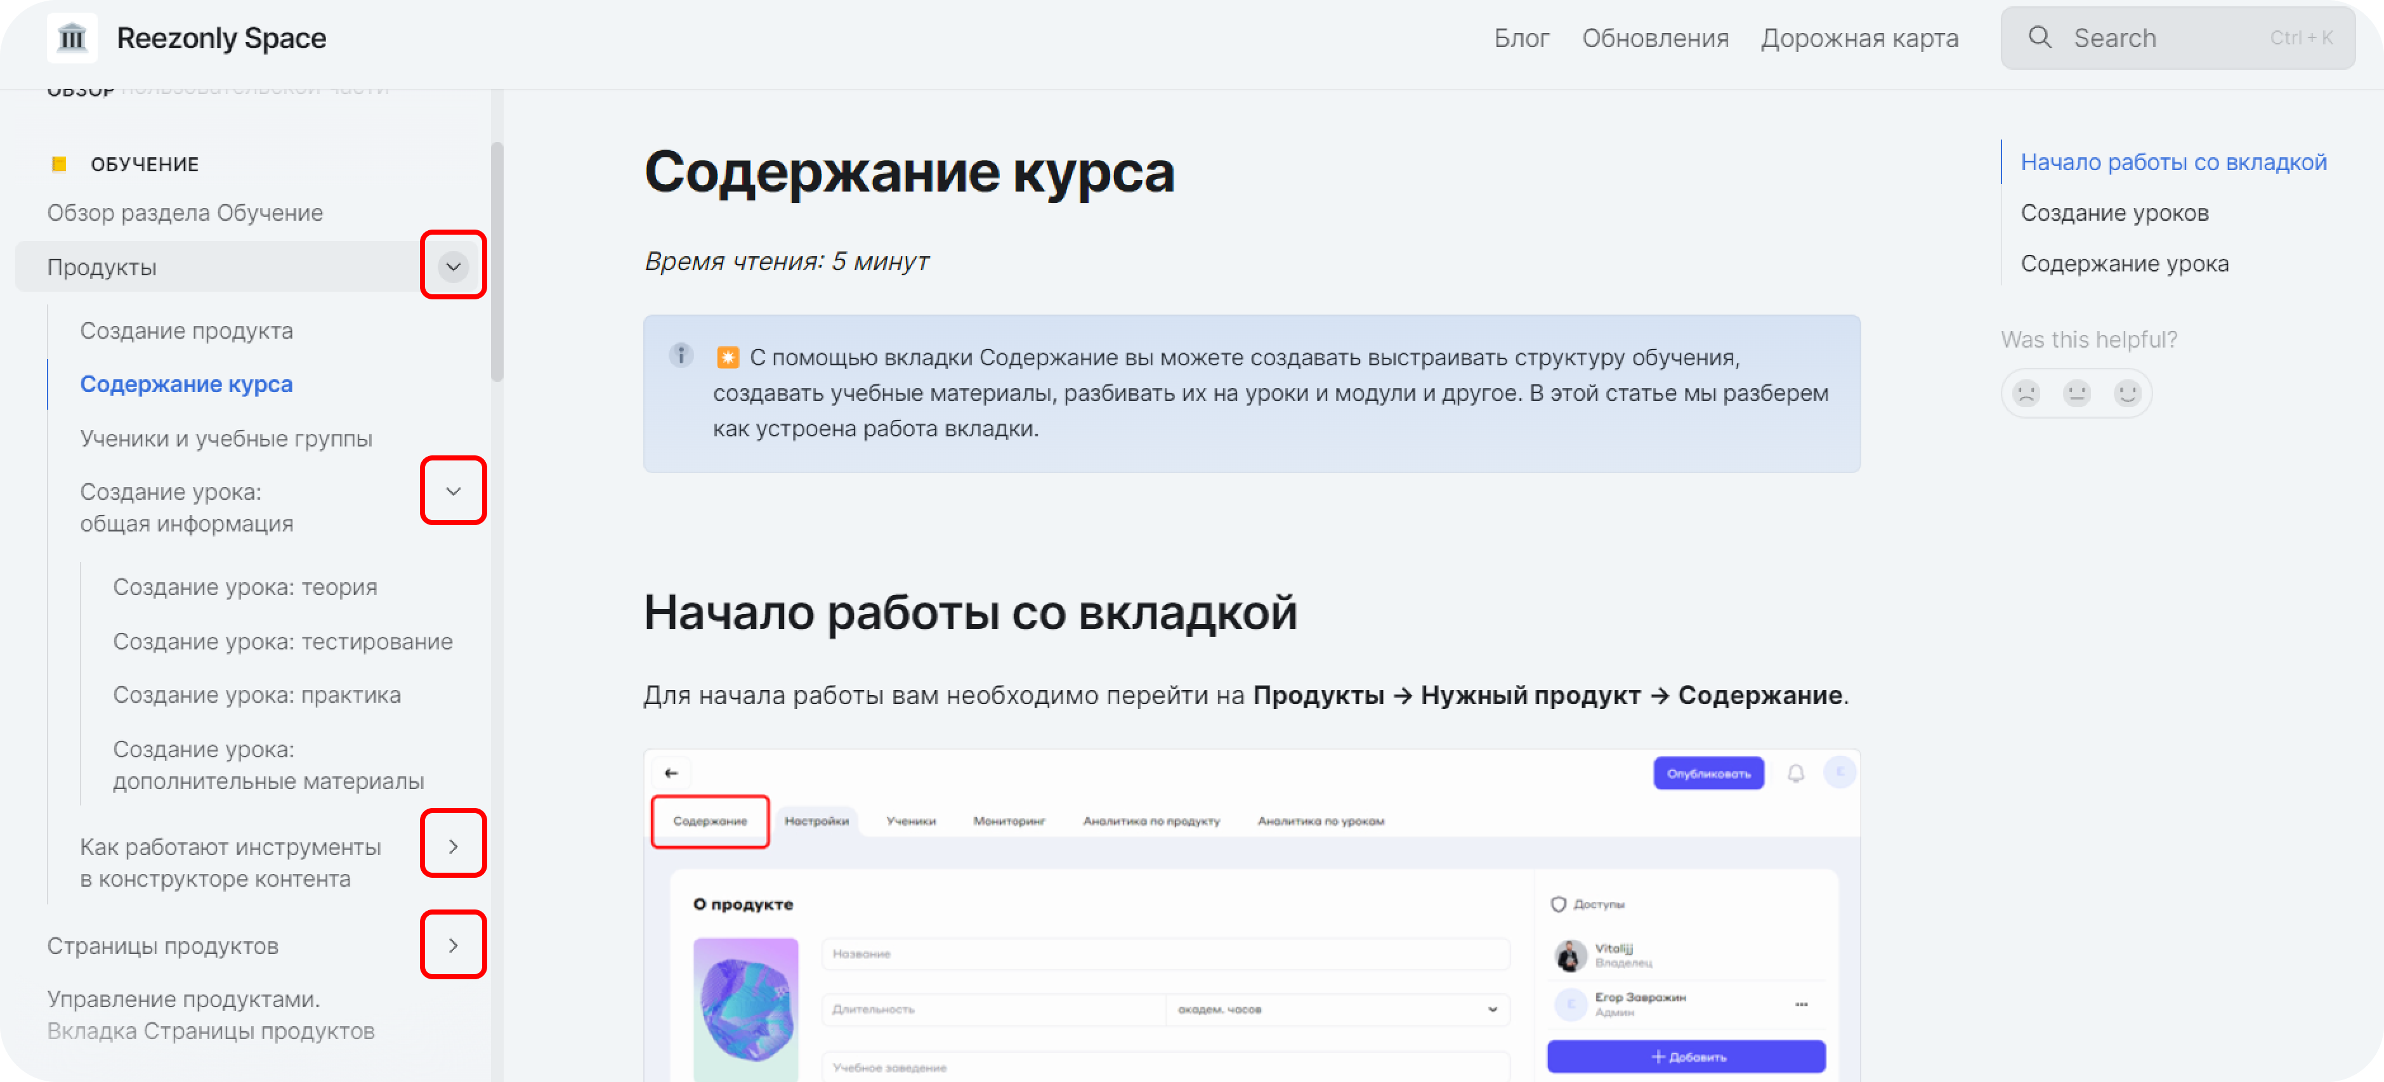Screen dimensions: 2384x1082
Task: Click the Reezonly Space logo icon
Action: [x=71, y=38]
